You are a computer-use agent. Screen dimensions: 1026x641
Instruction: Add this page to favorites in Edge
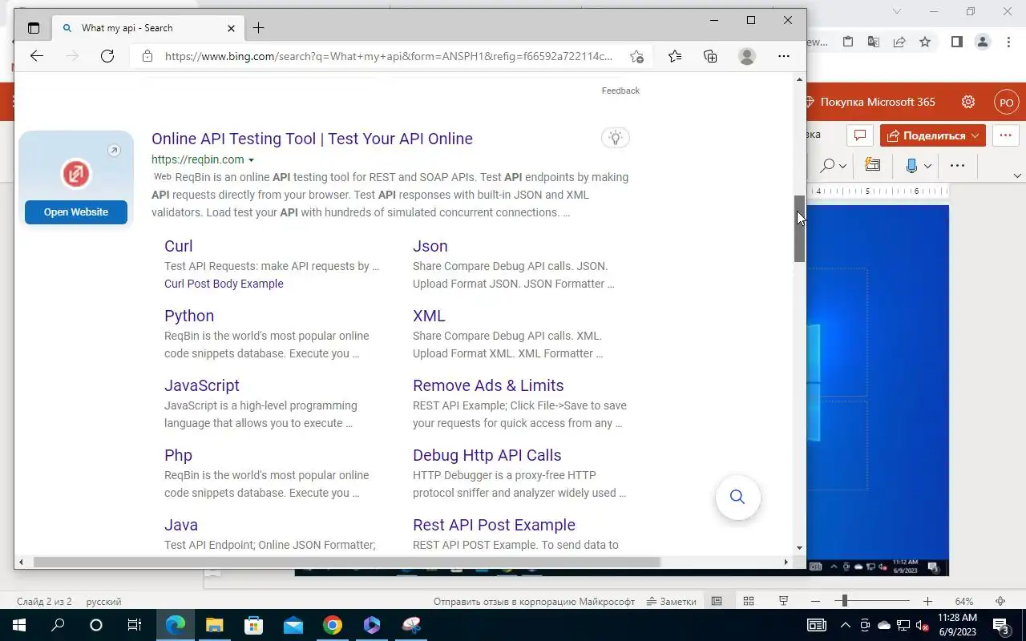[x=636, y=56]
